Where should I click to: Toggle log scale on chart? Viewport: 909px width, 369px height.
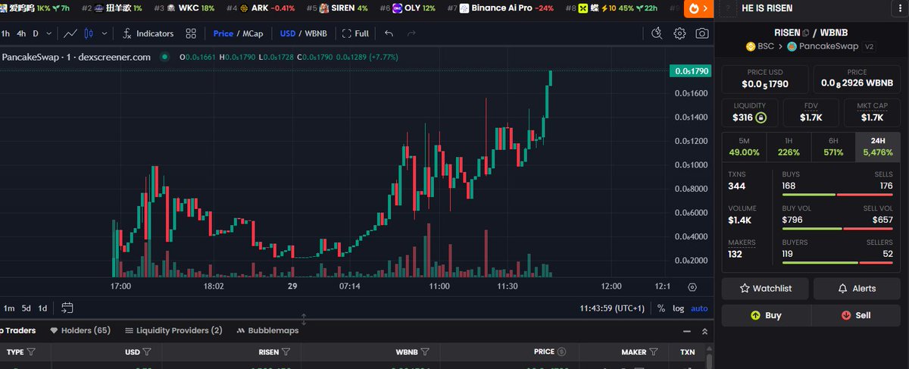click(678, 308)
